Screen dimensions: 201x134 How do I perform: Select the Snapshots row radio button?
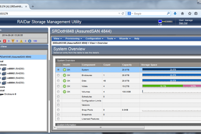[x=58, y=115]
